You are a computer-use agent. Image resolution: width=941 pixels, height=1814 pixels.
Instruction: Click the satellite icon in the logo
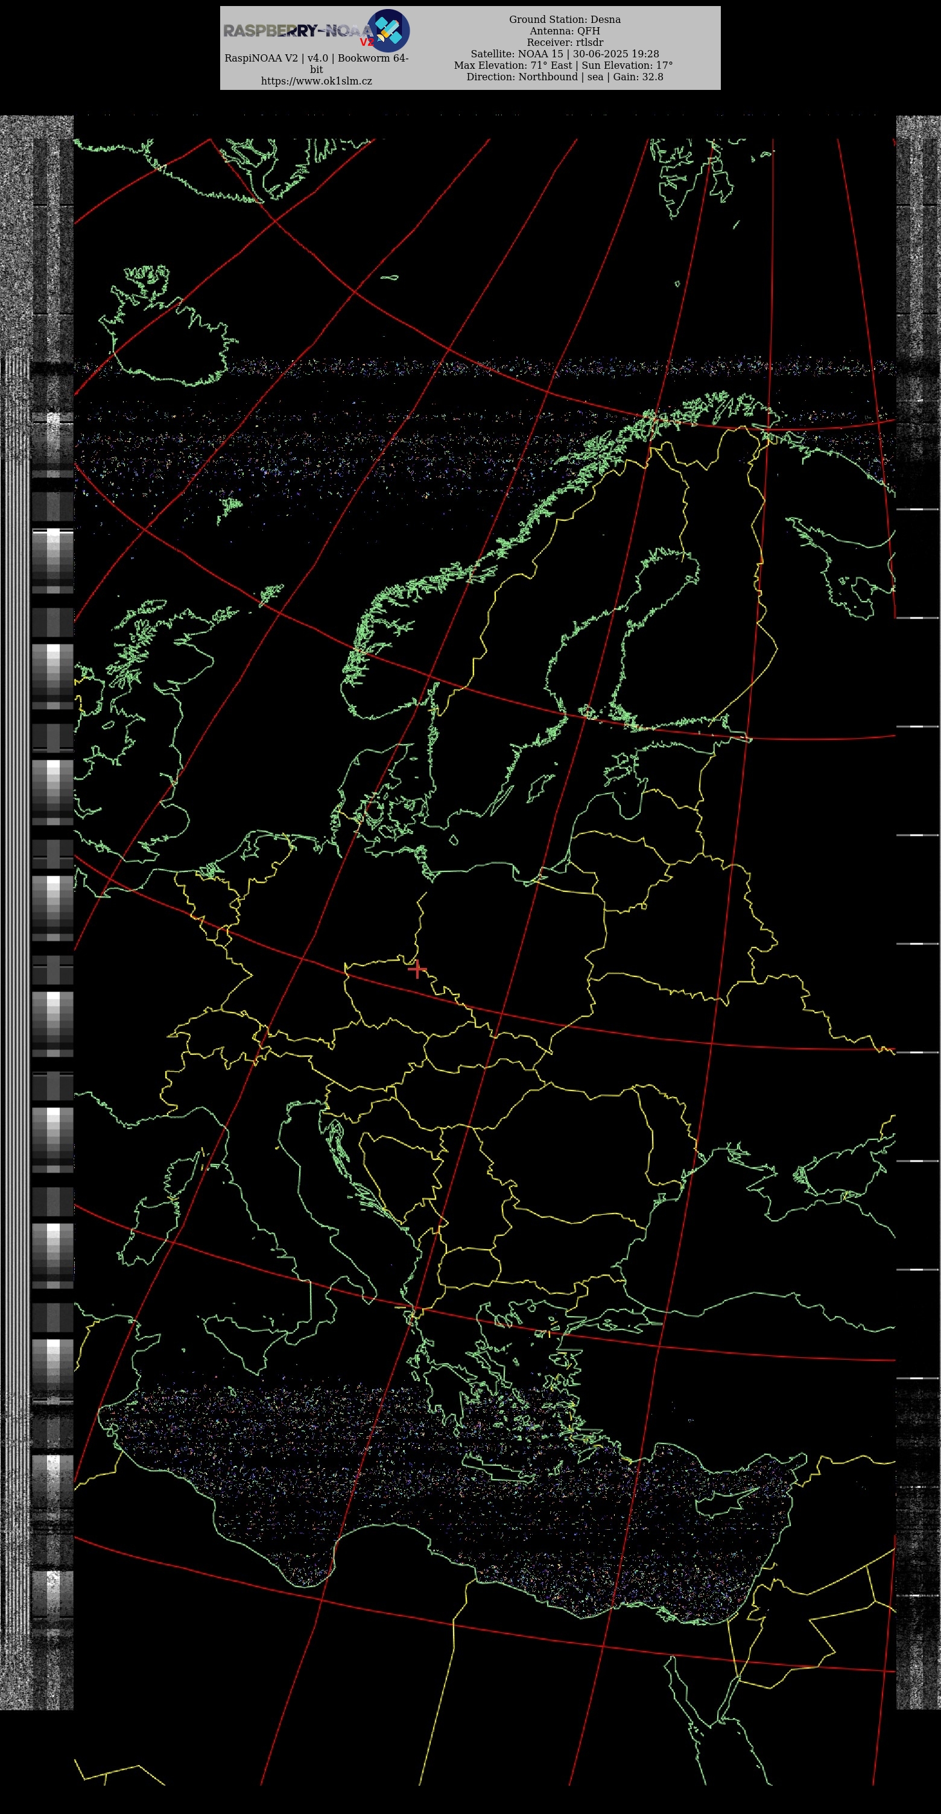pyautogui.click(x=388, y=30)
